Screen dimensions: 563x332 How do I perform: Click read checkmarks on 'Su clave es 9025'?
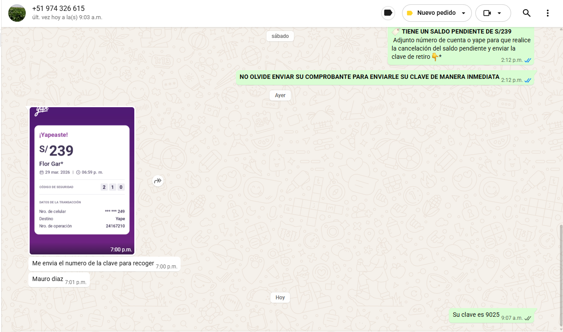click(528, 318)
